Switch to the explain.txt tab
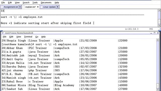161x91 pixels. (x=31, y=7)
